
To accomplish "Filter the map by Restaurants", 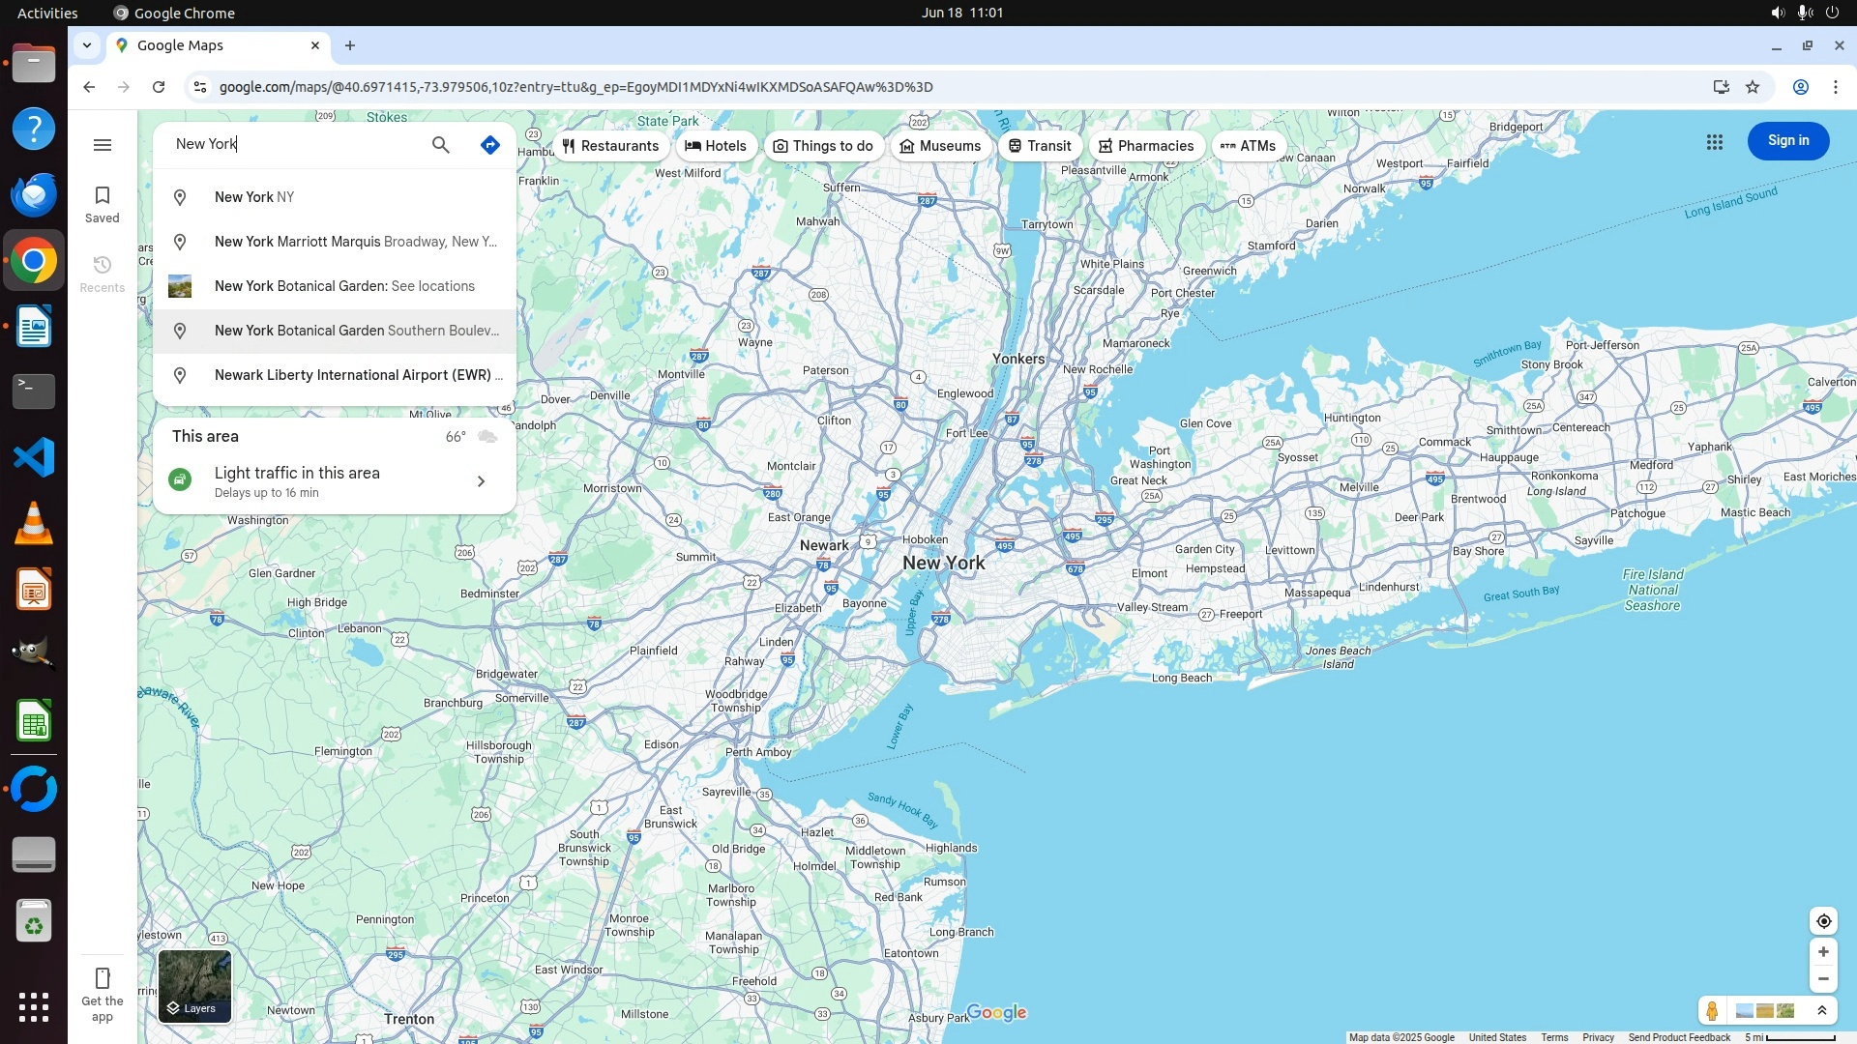I will click(x=610, y=146).
